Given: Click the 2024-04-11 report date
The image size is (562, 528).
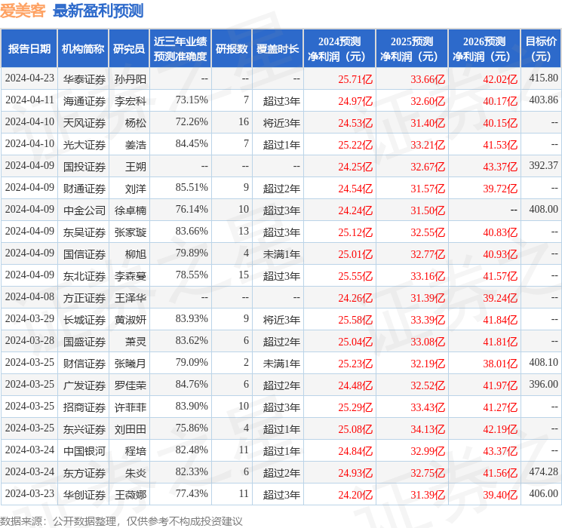Looking at the screenshot, I should tap(29, 100).
